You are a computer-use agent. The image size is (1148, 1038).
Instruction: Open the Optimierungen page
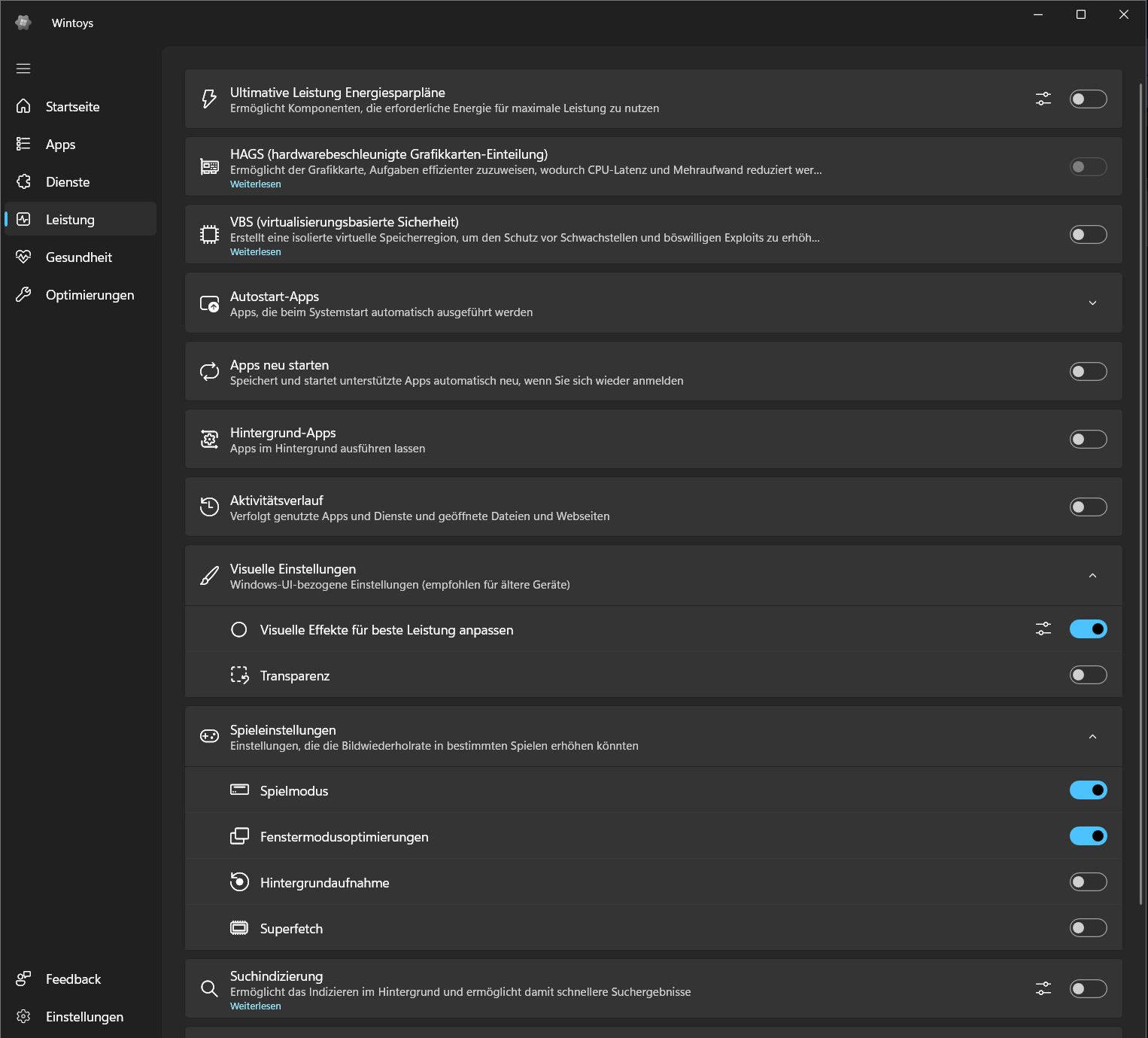[x=90, y=295]
